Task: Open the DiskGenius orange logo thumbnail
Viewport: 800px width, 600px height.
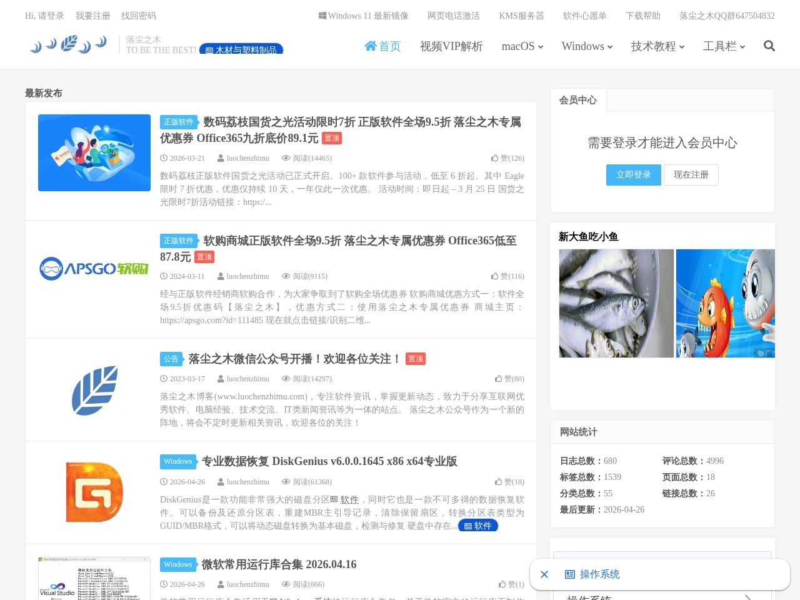Action: tap(94, 492)
